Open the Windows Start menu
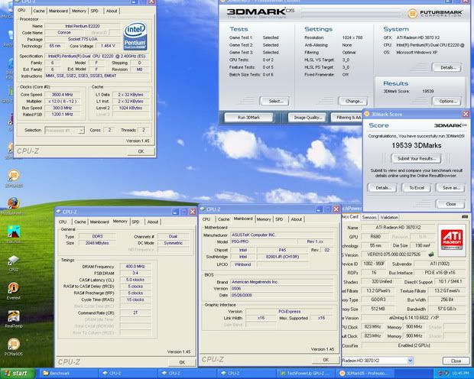Screen dimensions: 474x379 16,374
